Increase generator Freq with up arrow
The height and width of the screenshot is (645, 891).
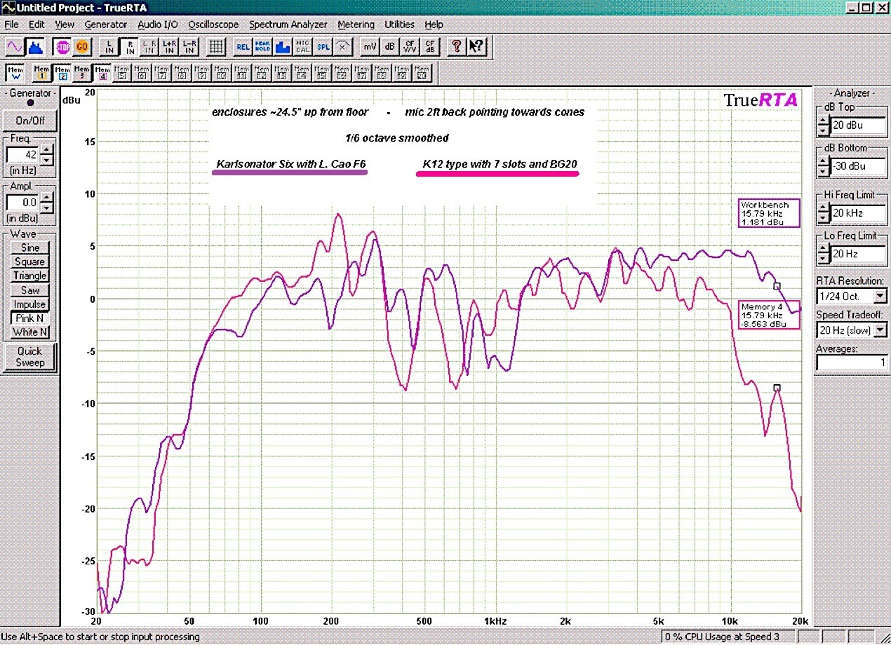click(46, 149)
